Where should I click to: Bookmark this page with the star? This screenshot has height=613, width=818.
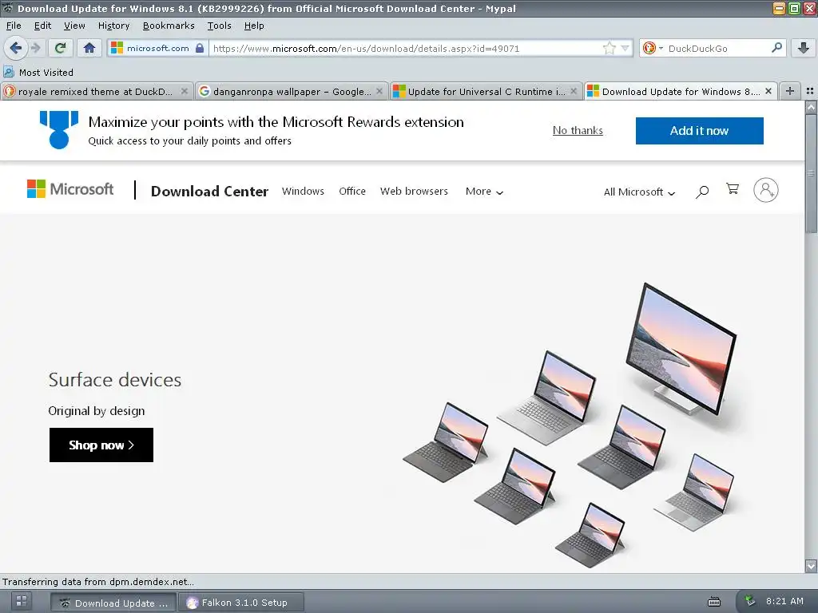(609, 48)
